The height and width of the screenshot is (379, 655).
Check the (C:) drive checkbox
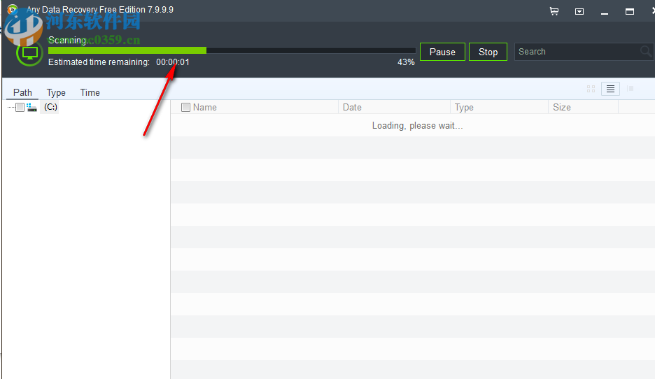point(20,107)
